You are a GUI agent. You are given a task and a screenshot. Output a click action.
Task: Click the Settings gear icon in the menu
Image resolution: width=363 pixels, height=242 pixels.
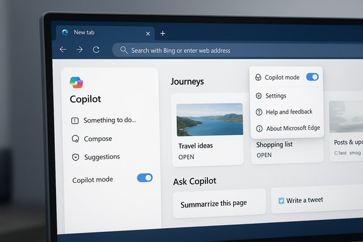pos(258,96)
